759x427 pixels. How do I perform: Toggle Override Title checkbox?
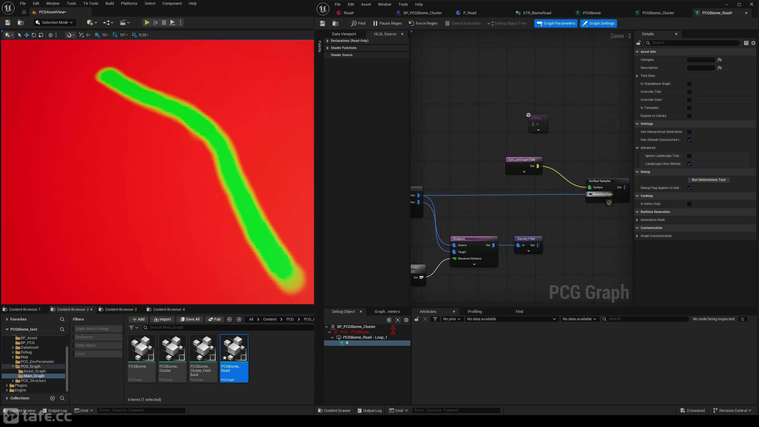[689, 92]
